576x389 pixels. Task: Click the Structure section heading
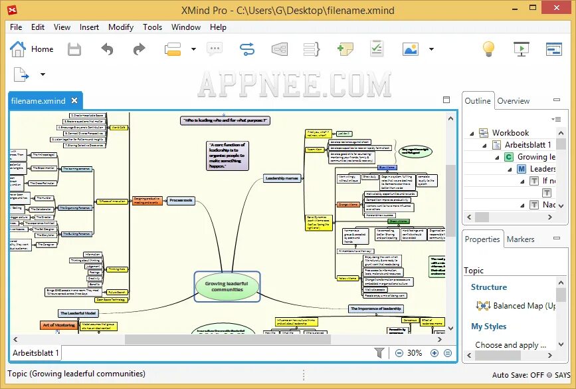pos(488,287)
